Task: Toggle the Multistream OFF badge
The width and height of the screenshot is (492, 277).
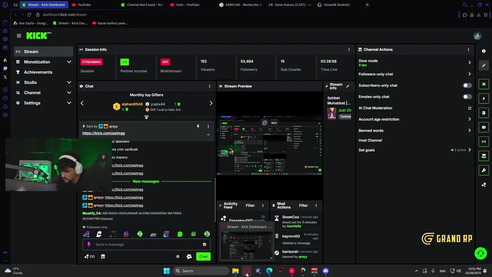Action: pyautogui.click(x=165, y=62)
